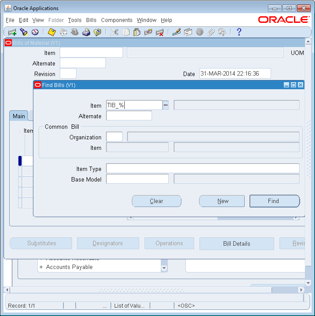Screen dimensions: 315x316
Task: Open the Window menu
Action: 146,20
